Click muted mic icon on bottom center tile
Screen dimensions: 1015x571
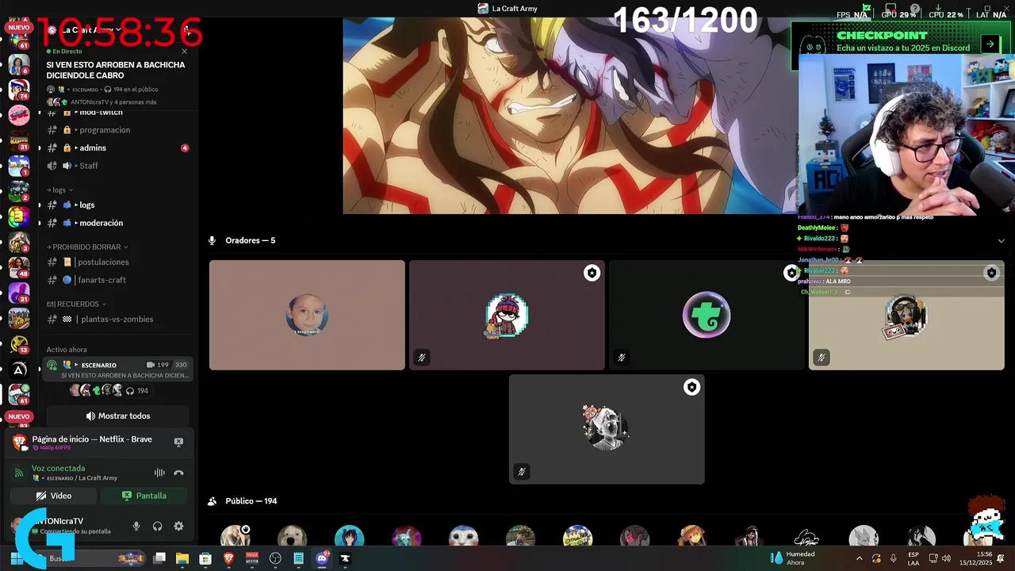click(x=522, y=472)
